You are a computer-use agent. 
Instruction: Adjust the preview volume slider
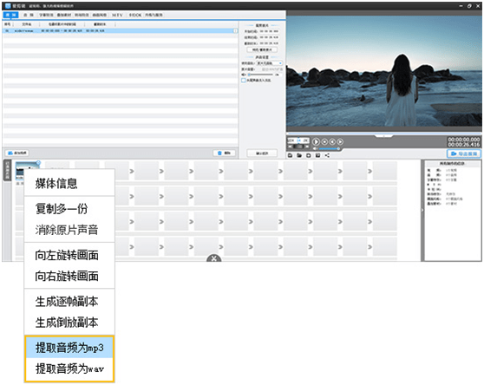[x=329, y=148]
